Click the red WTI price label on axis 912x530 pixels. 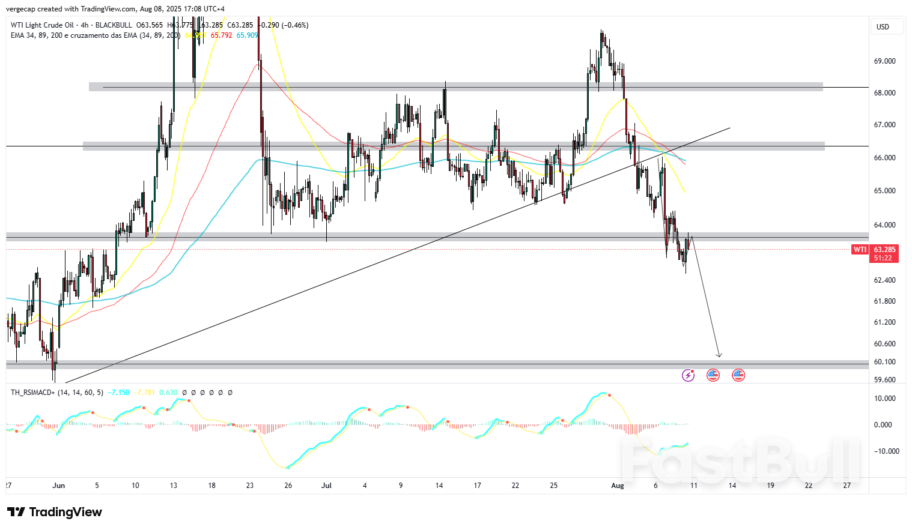tap(860, 249)
